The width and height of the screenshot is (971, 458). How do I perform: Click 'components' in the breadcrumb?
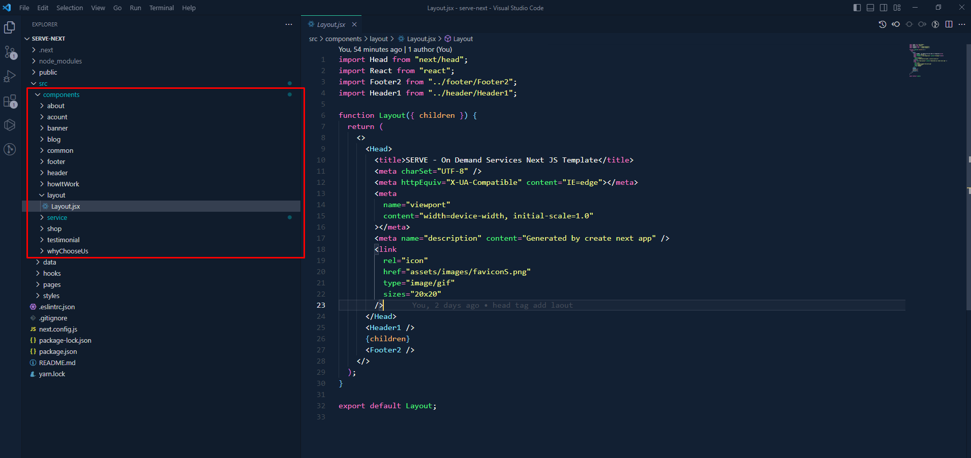click(343, 39)
